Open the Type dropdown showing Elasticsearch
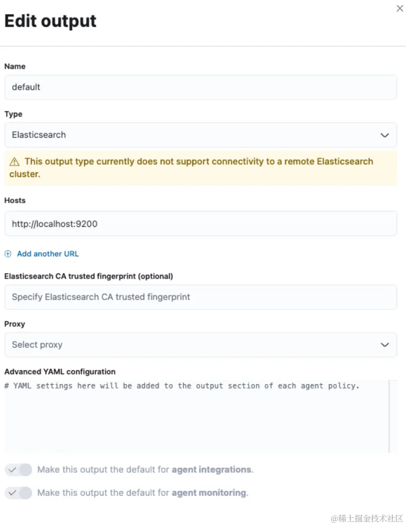406x526 pixels. [x=194, y=135]
